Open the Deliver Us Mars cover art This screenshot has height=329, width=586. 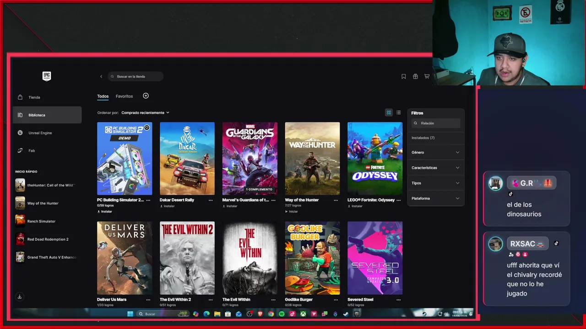tap(125, 258)
